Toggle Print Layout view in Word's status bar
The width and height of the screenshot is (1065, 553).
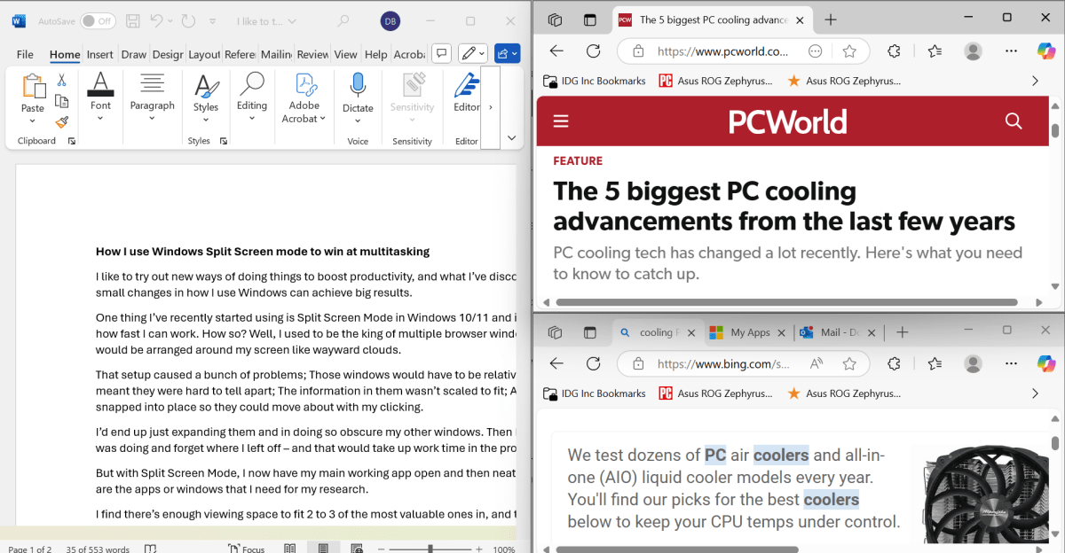323,549
